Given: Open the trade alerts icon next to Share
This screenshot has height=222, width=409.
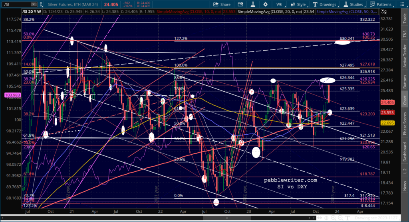Looking at the screenshot, I should tap(240, 4).
